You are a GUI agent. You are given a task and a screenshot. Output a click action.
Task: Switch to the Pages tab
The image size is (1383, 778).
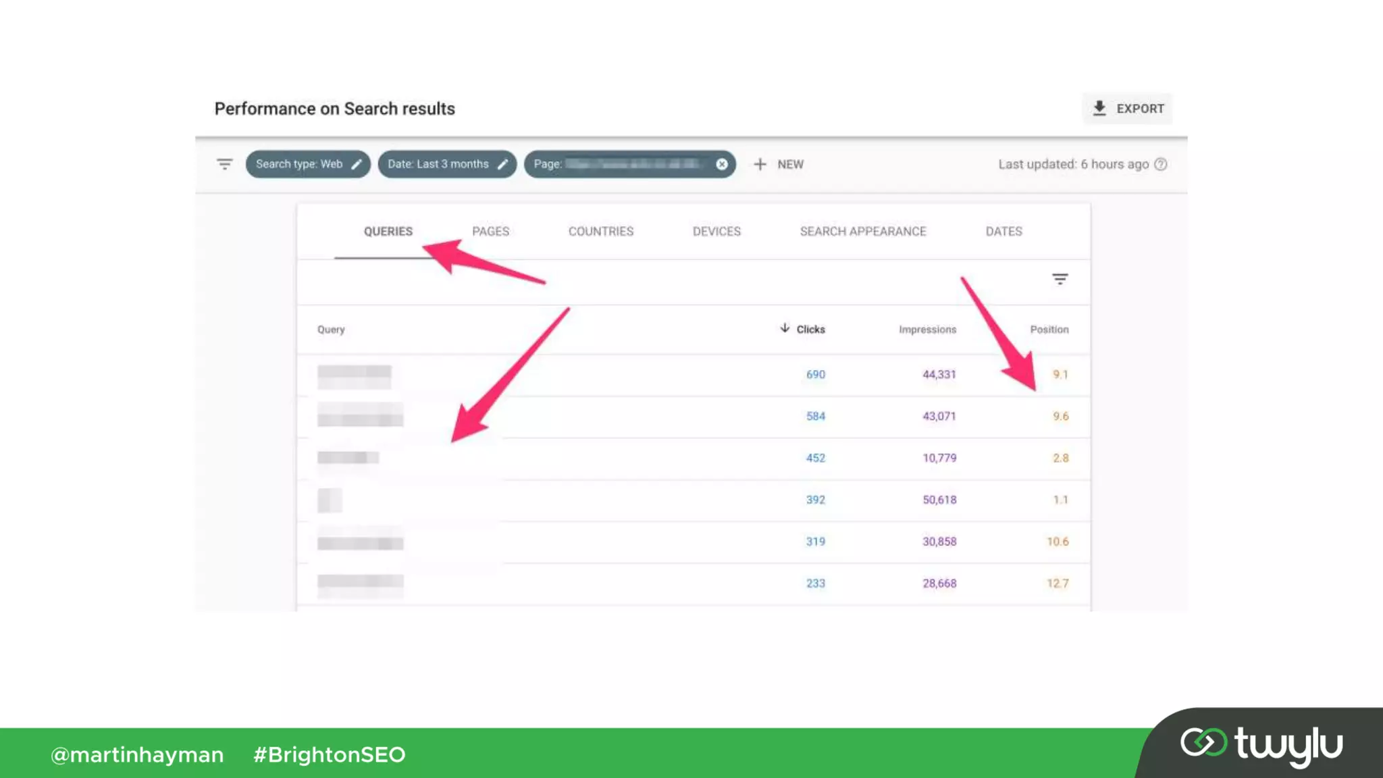[490, 232]
